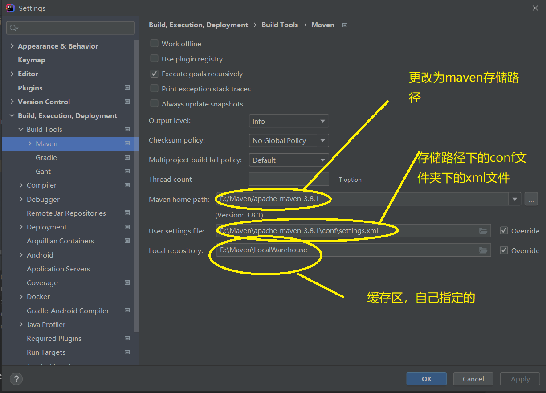Click the User settings file path field
Viewport: 546px width, 393px height.
click(x=354, y=231)
